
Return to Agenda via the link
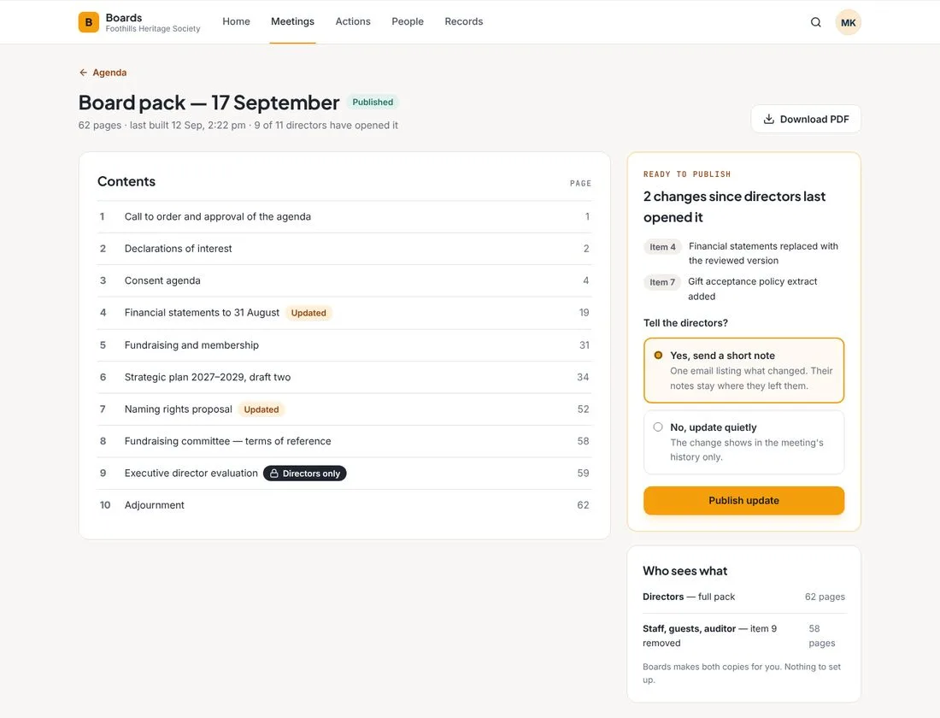point(103,73)
